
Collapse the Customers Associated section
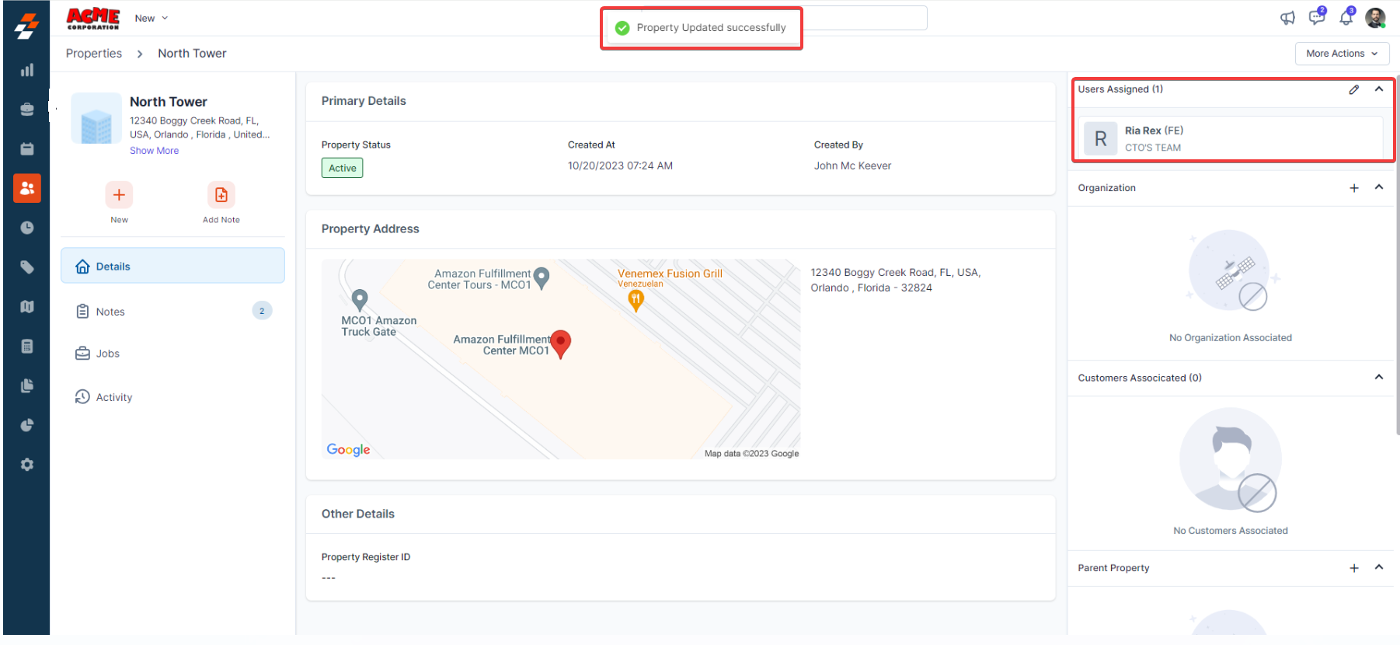[1378, 378]
